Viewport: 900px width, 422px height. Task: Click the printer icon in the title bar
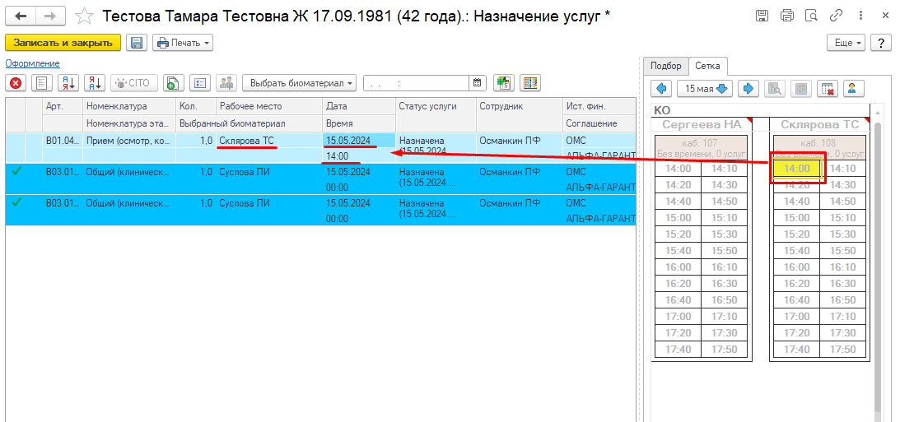coord(786,16)
